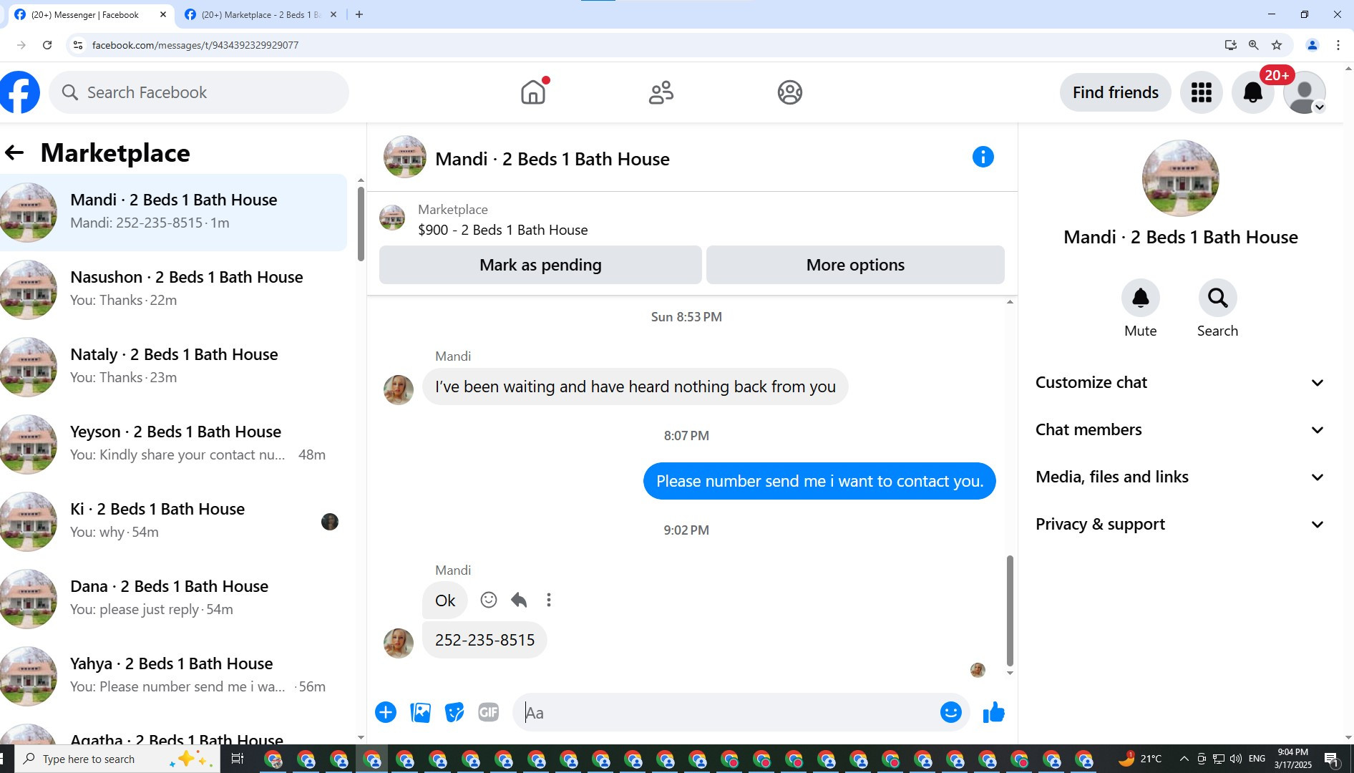This screenshot has width=1354, height=773.
Task: Click the Windows taskbar search box
Action: coord(117,759)
